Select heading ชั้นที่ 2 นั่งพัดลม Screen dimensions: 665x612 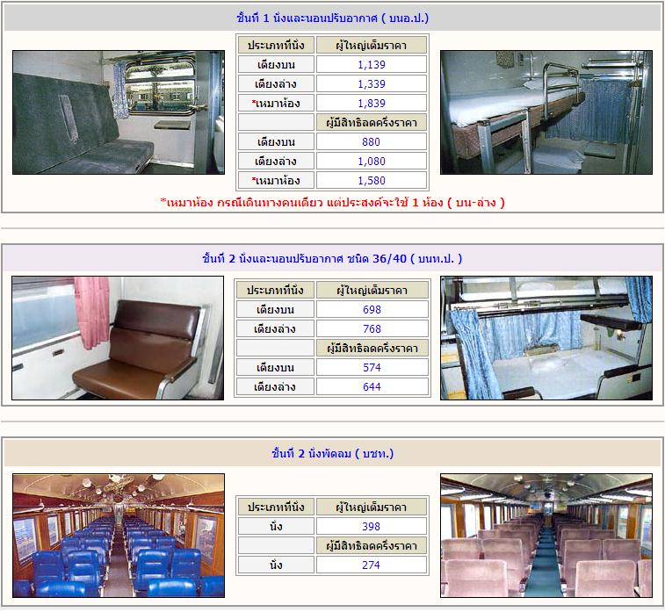tap(332, 454)
